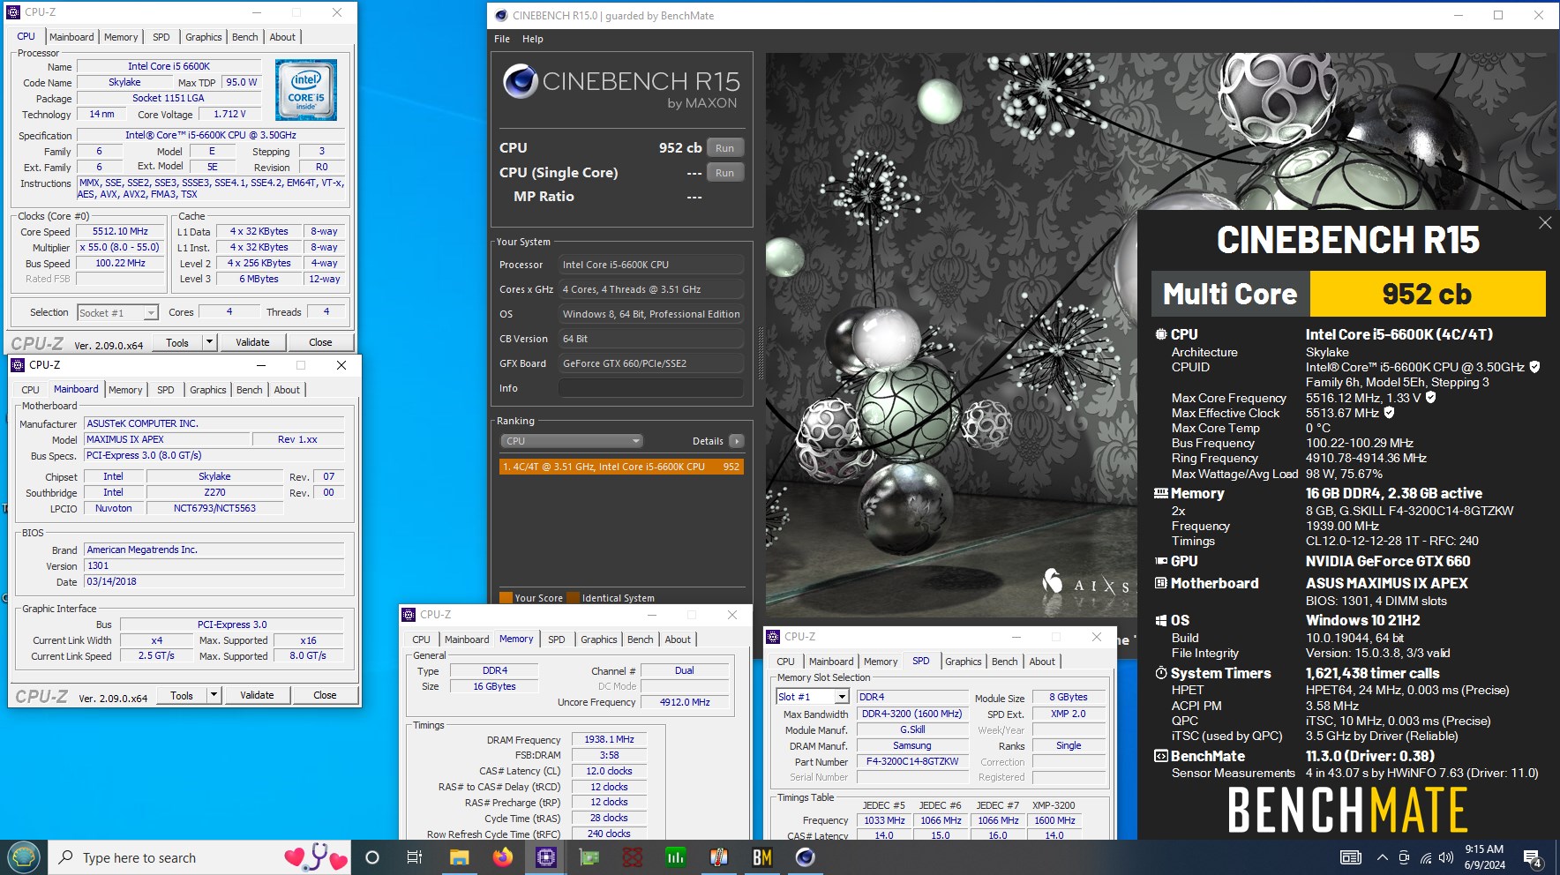The image size is (1560, 875).
Task: Click the Identical System brown color legend
Action: [574, 598]
